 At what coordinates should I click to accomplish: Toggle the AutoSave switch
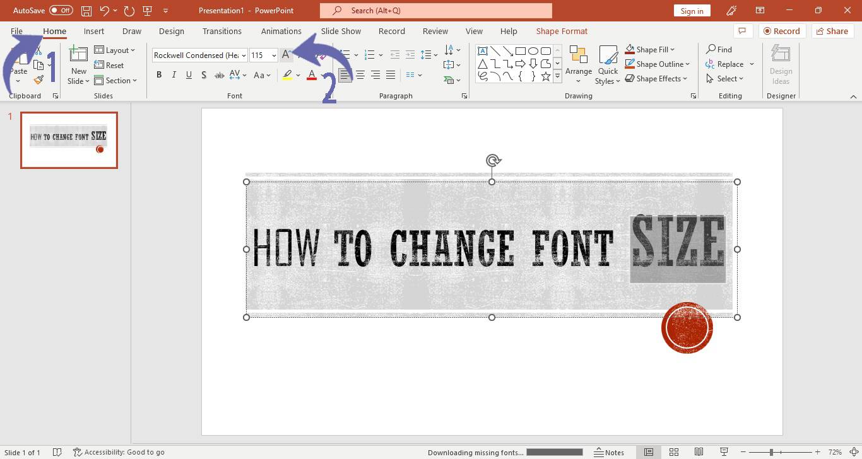coord(61,11)
